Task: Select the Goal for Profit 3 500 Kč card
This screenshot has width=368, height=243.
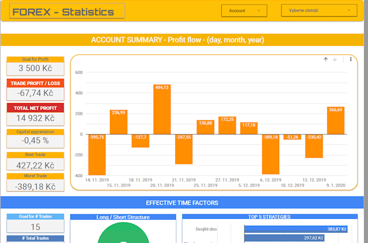Action: click(x=35, y=66)
